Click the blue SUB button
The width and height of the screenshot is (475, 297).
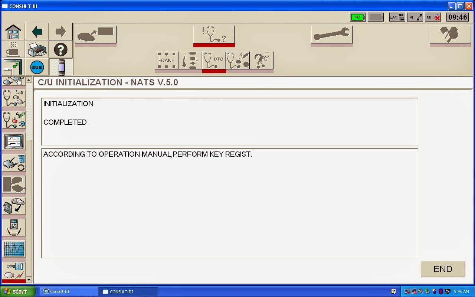pyautogui.click(x=37, y=67)
